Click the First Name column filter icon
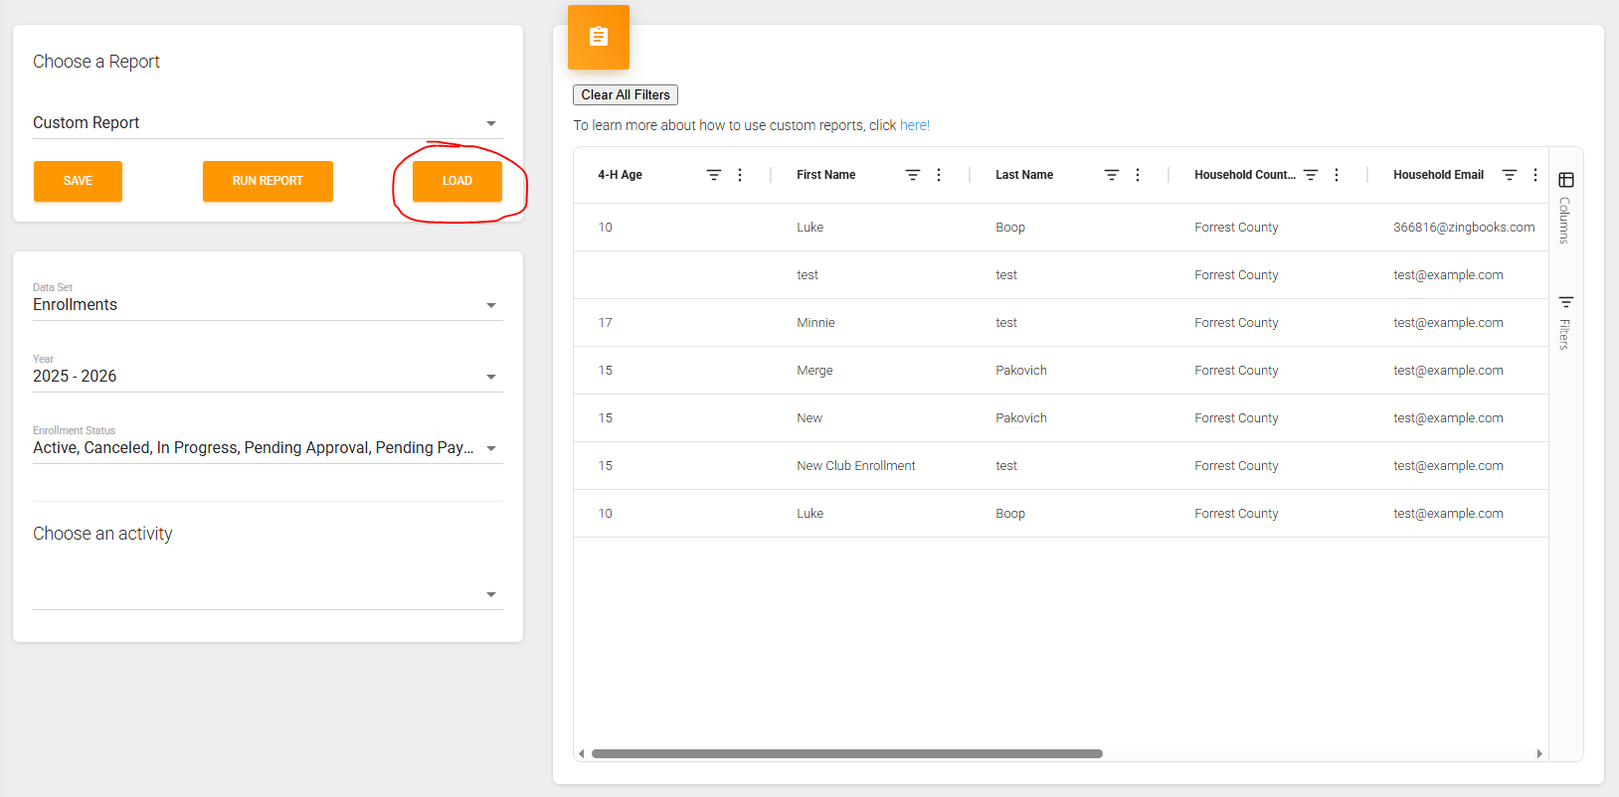 912,175
